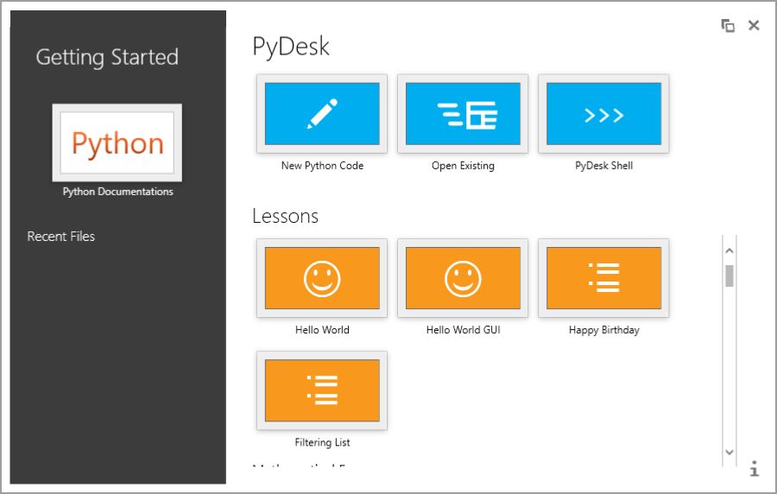Click the Filtering List label
777x494 pixels.
click(322, 442)
